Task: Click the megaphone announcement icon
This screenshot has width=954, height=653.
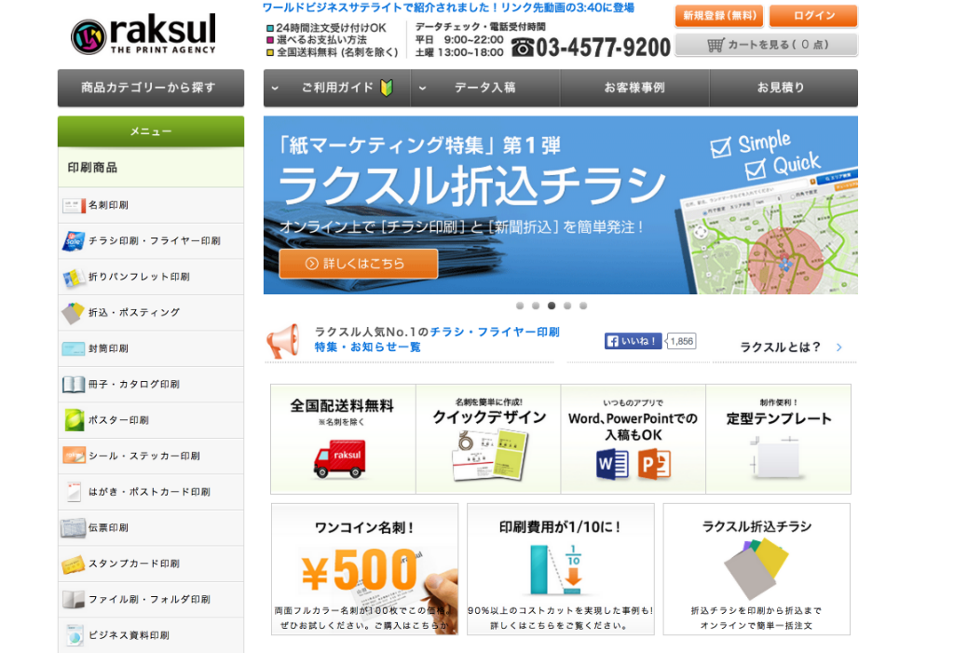Action: coord(282,341)
